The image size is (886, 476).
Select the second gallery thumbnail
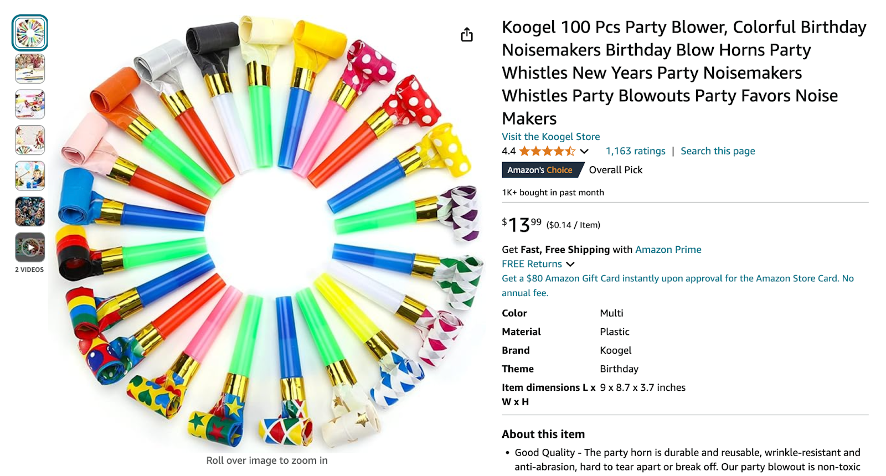29,68
